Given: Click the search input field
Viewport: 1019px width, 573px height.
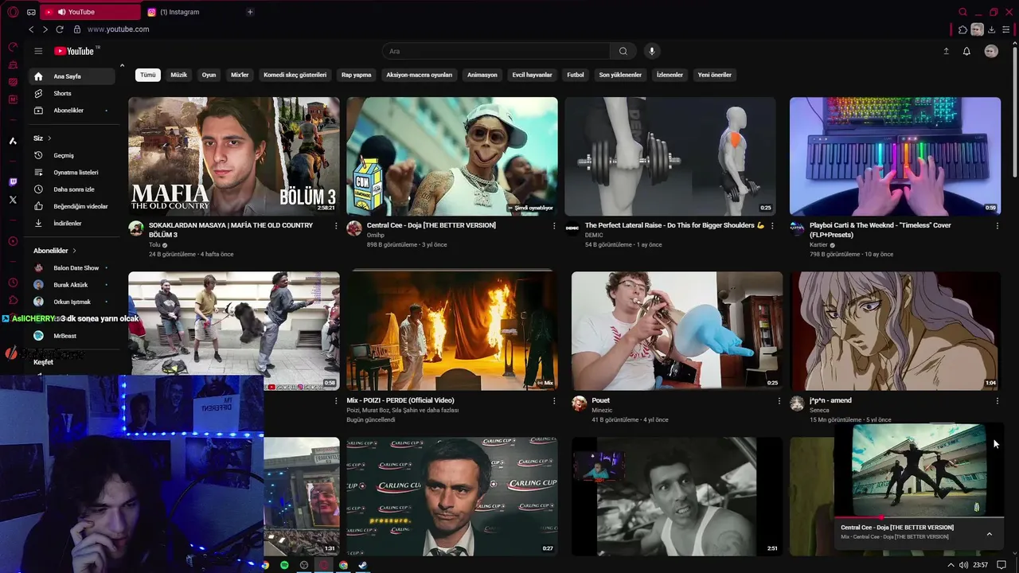Looking at the screenshot, I should (x=496, y=51).
